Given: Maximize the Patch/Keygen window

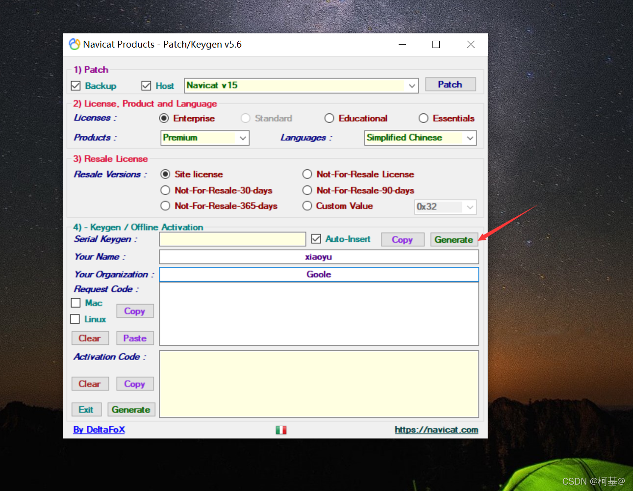Looking at the screenshot, I should tap(436, 44).
